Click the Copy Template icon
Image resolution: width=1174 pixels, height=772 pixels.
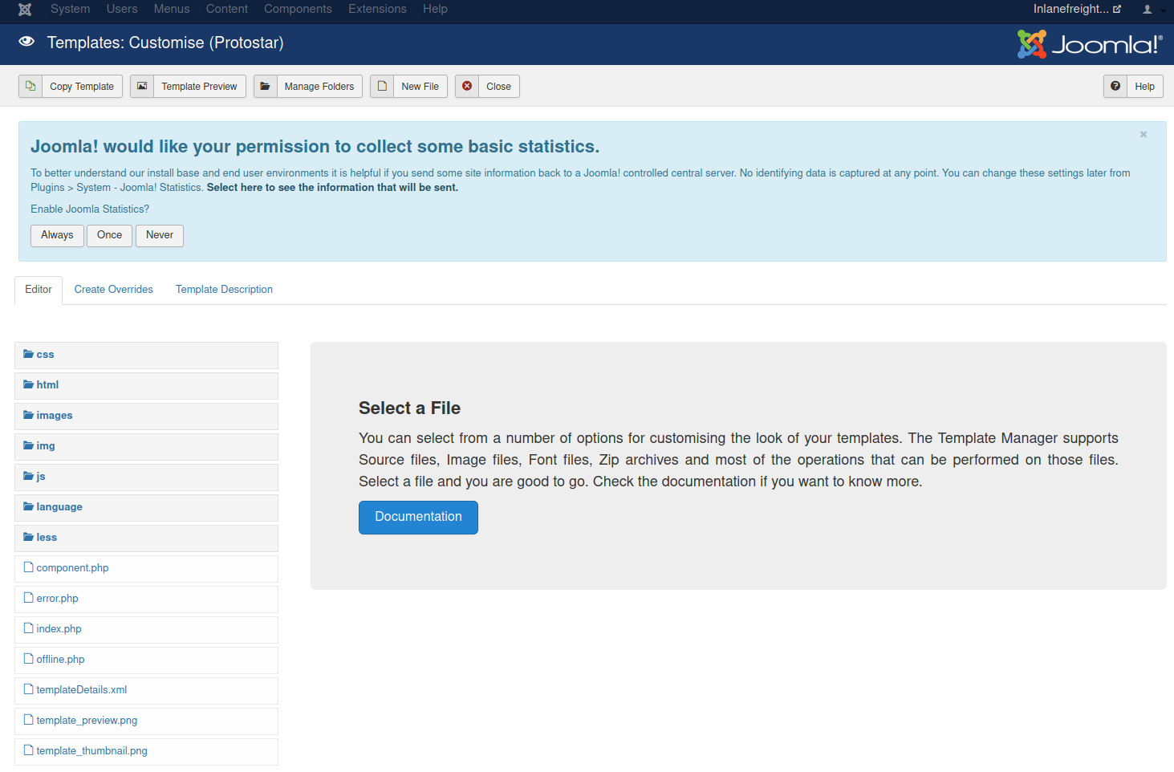(x=30, y=86)
